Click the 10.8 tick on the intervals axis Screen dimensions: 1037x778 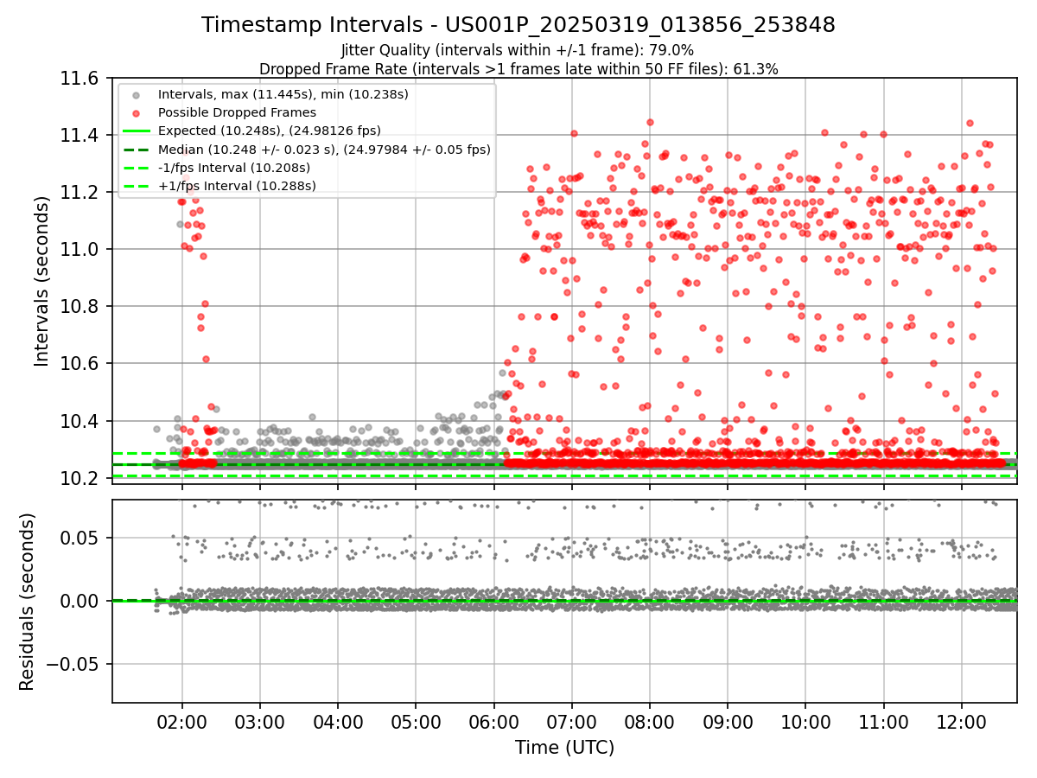pyautogui.click(x=80, y=306)
